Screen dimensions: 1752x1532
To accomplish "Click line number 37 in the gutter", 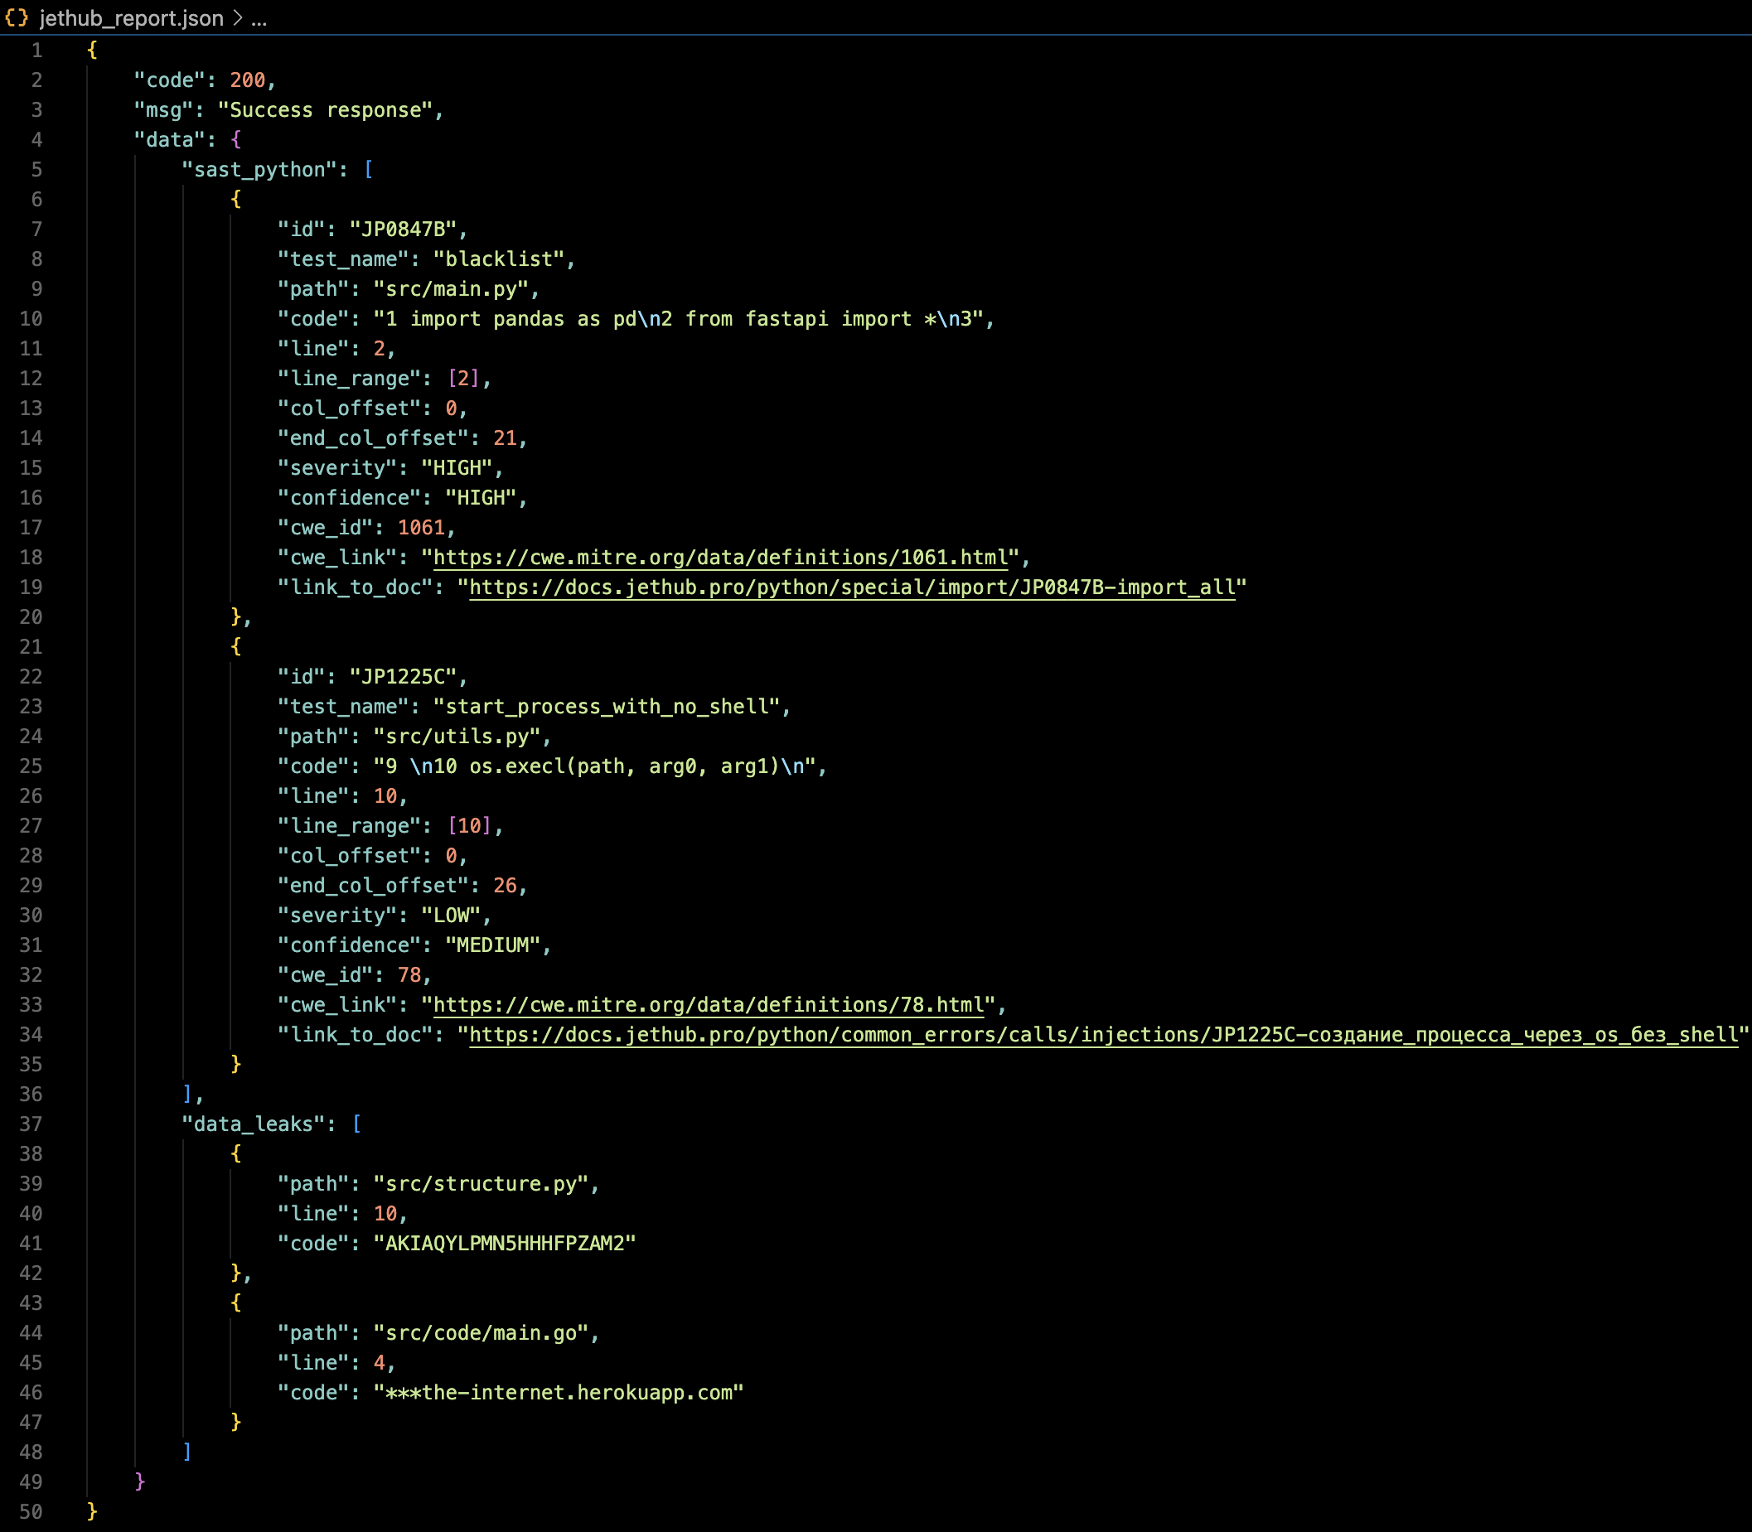I will 31,1124.
